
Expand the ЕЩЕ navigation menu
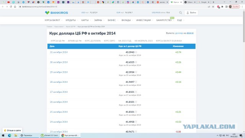coord(180,20)
